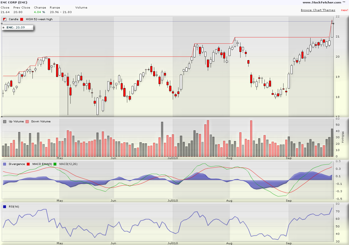Click the volume axis label 60
Viewport: 349px width, 245px height.
338,119
